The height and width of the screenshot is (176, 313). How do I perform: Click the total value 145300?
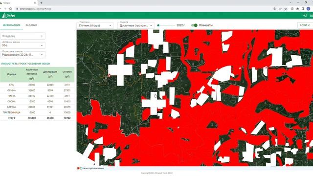pyautogui.click(x=32, y=118)
